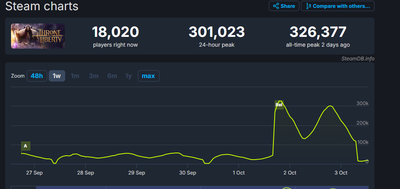Select the 6m zoom range
Image resolution: width=400 pixels, height=189 pixels.
coord(112,76)
